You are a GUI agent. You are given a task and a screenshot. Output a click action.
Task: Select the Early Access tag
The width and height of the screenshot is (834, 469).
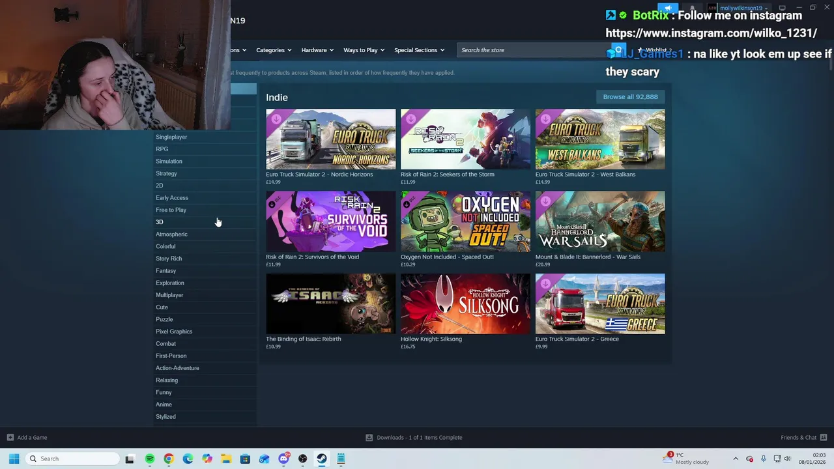205,197
